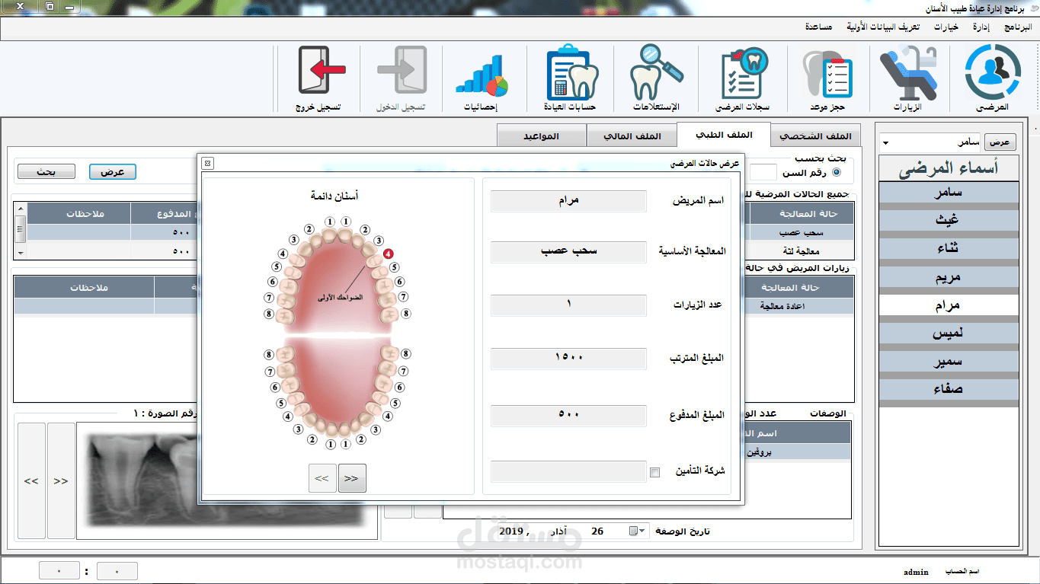Open the إدارة menu
The image size is (1040, 584).
(981, 27)
